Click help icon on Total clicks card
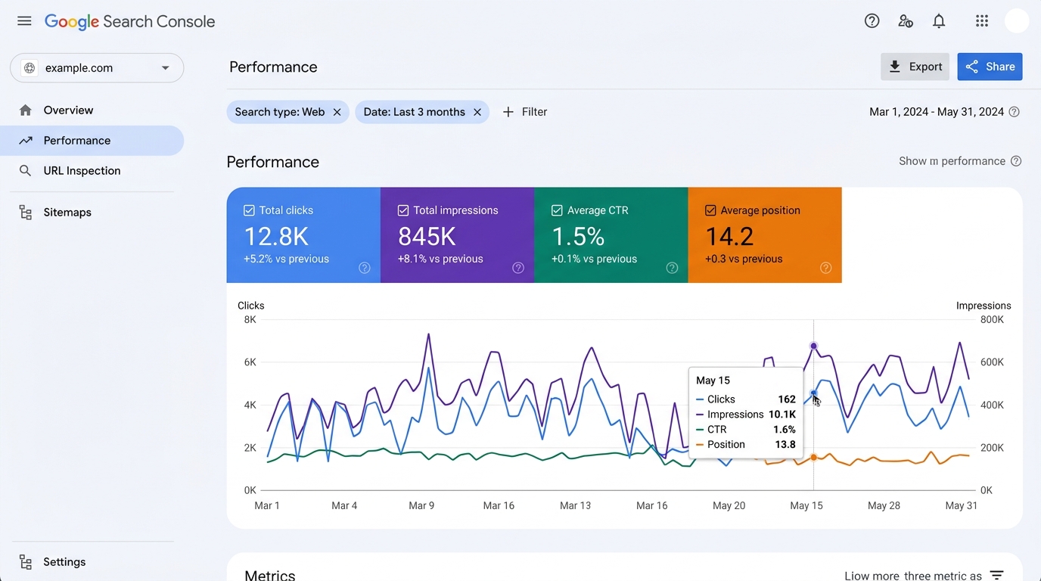The image size is (1041, 581). coord(365,268)
